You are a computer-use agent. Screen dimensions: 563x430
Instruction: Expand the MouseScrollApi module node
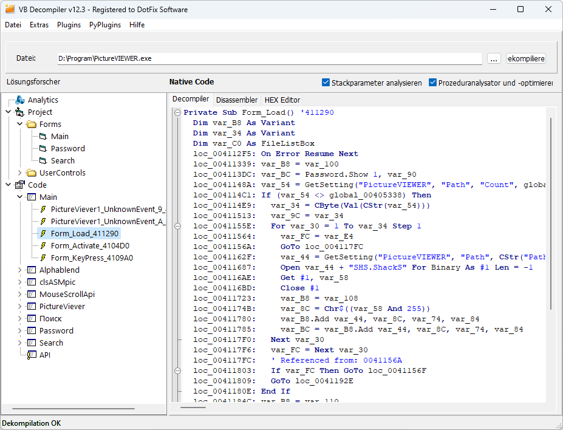pos(20,295)
